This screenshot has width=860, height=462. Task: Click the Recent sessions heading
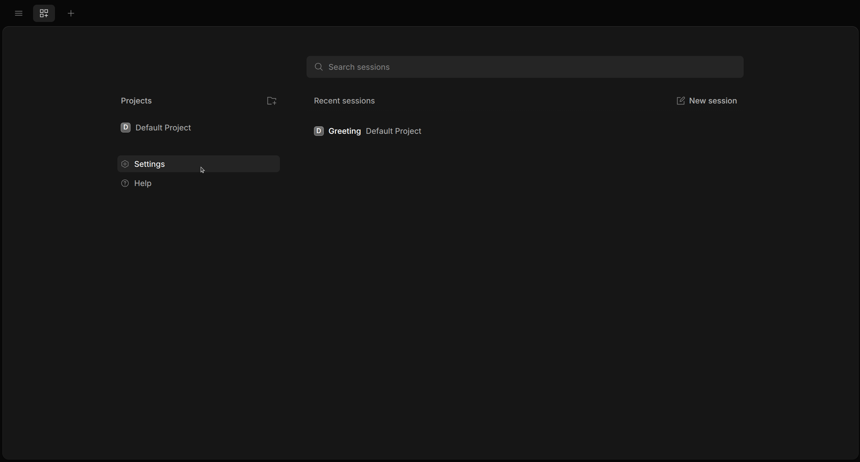click(344, 101)
